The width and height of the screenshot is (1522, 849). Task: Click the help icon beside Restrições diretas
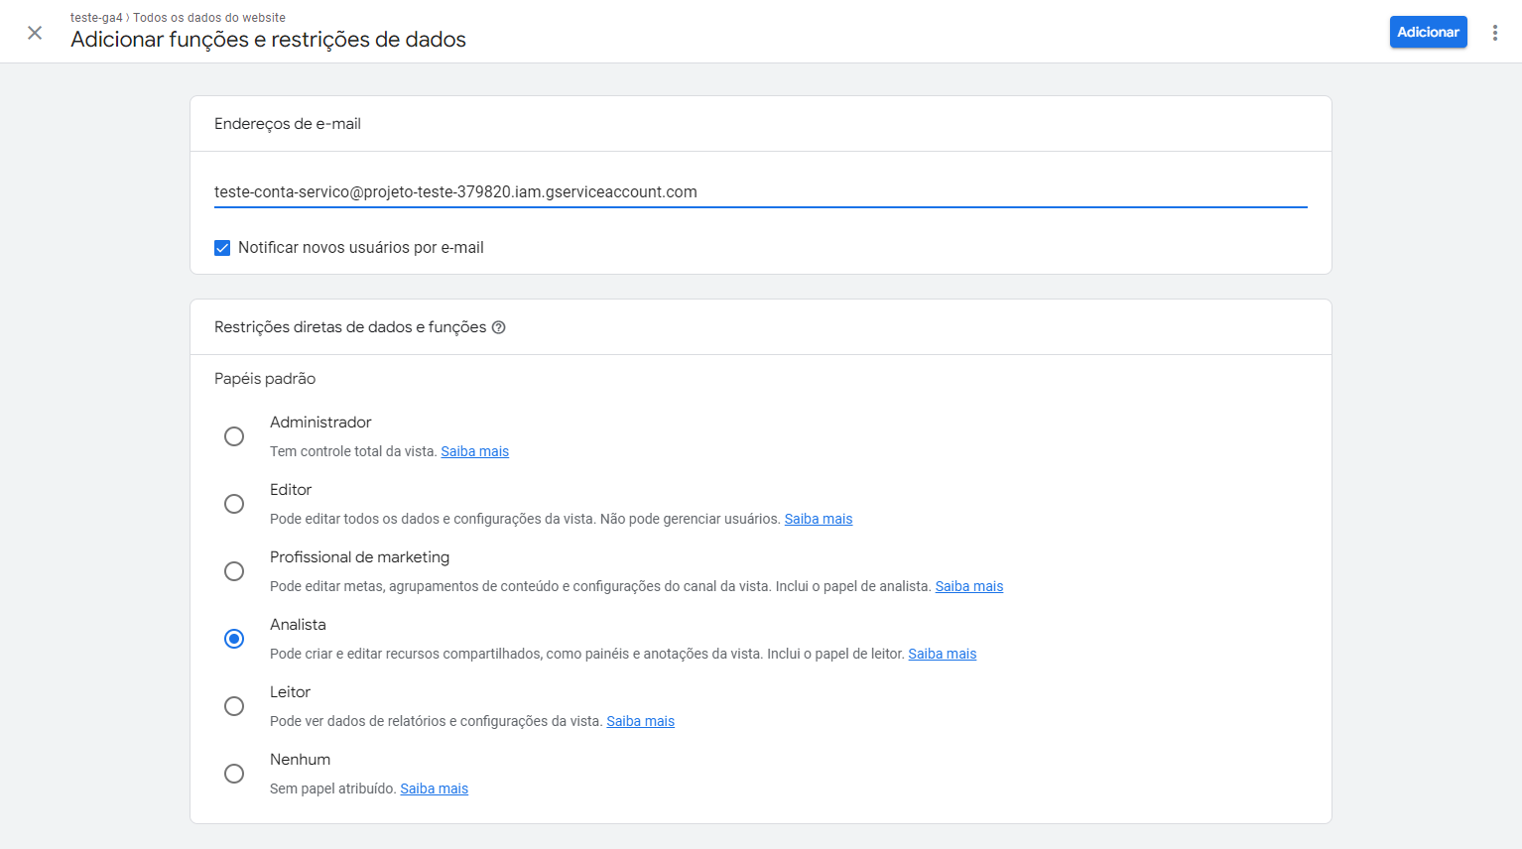499,327
